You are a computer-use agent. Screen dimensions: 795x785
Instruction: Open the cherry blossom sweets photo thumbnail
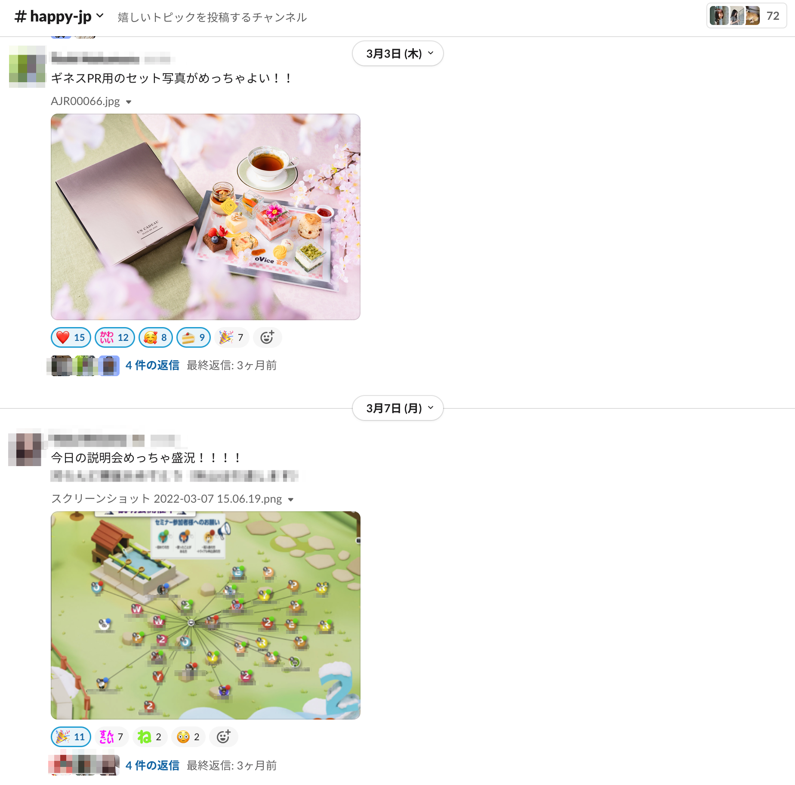click(206, 217)
